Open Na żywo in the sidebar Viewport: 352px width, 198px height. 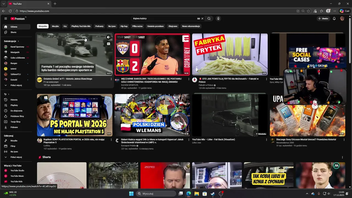[x=17, y=152]
